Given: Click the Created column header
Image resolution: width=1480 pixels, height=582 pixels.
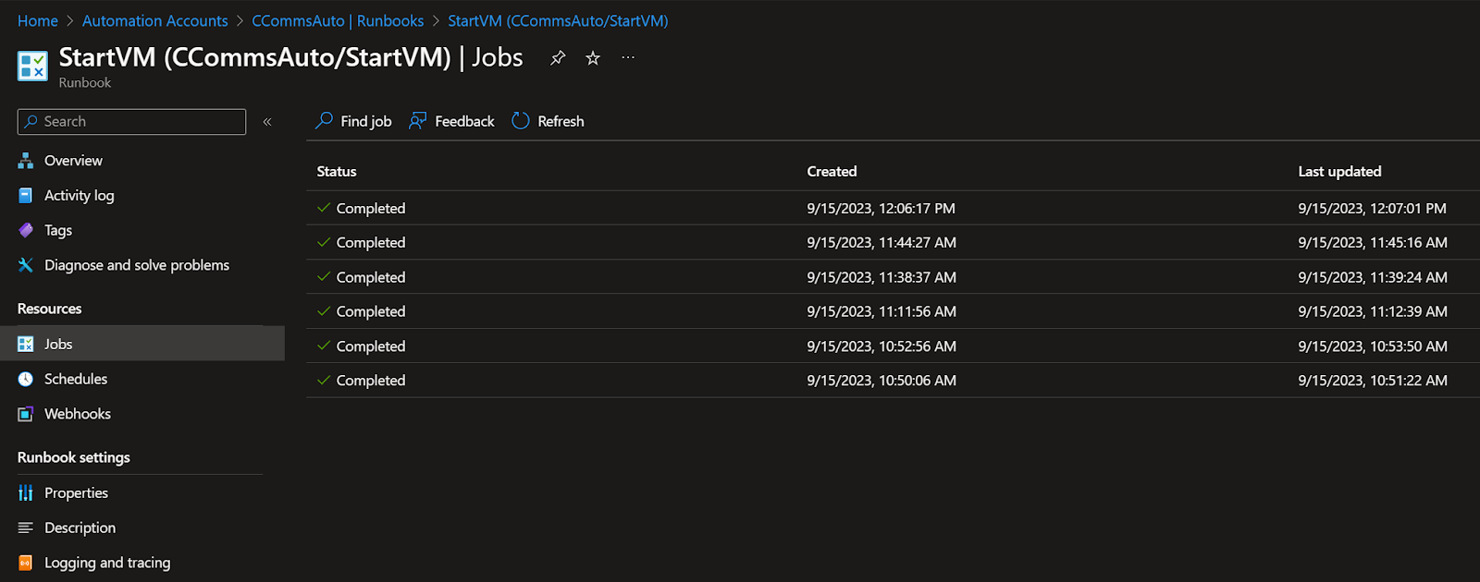Looking at the screenshot, I should click(832, 172).
